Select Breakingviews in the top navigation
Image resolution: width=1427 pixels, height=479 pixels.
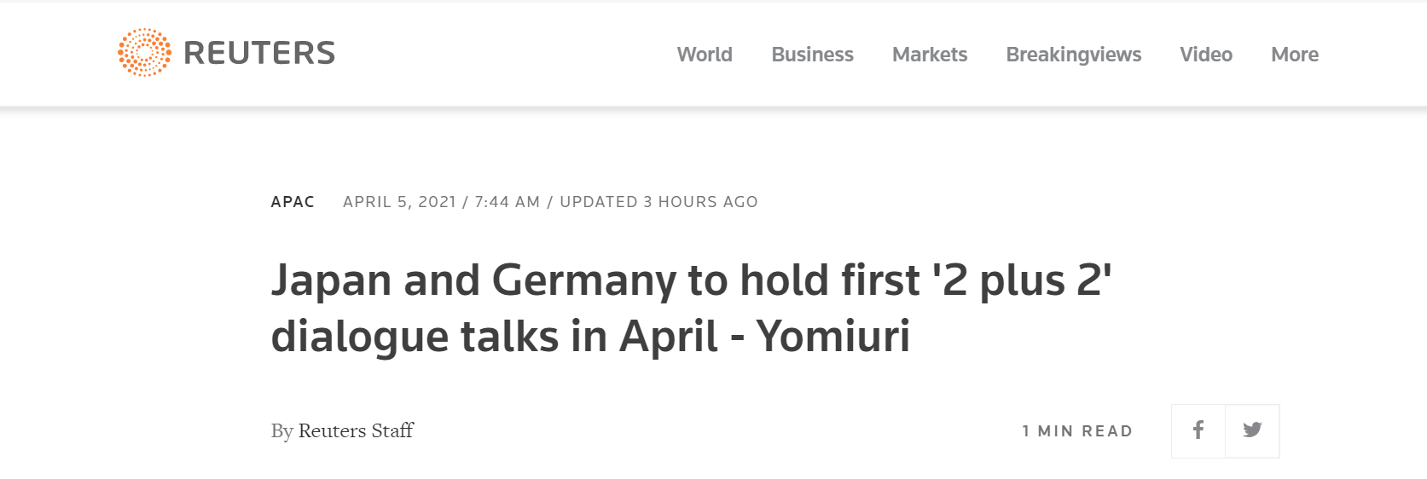1073,55
